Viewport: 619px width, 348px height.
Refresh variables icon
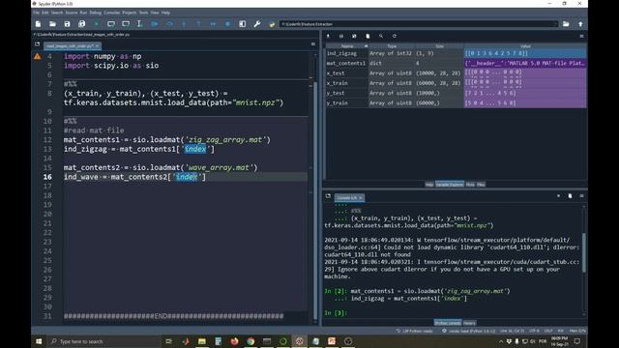[x=394, y=36]
